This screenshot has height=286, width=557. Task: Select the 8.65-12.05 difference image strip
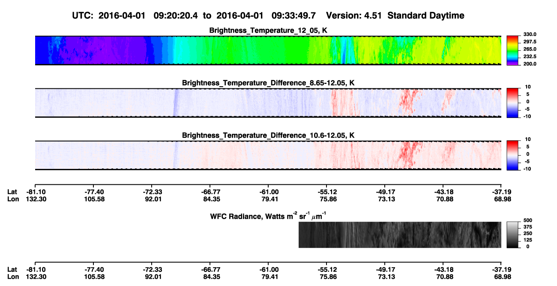(x=268, y=102)
